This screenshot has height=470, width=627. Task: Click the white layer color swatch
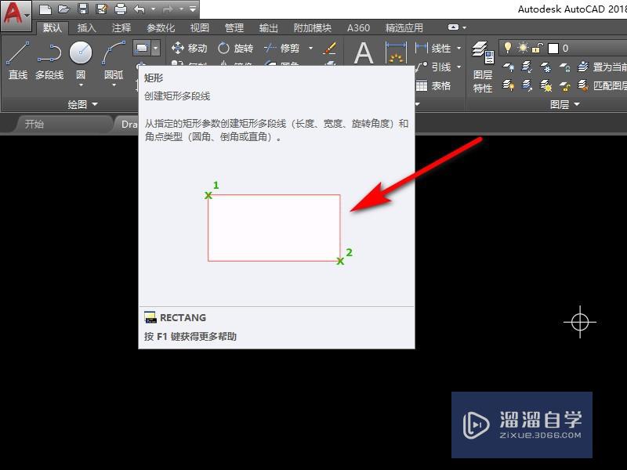[x=553, y=48]
